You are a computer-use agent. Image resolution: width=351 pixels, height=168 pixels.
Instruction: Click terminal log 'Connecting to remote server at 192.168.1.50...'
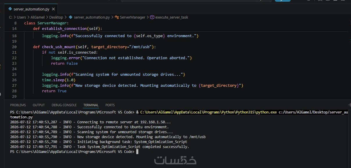pyautogui.click(x=124, y=122)
